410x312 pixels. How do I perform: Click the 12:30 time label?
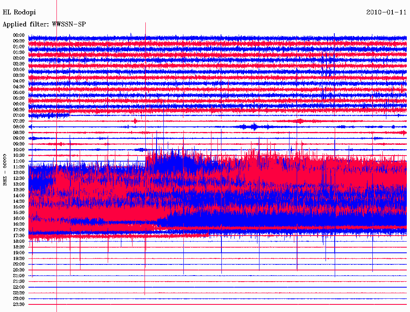coord(19,178)
